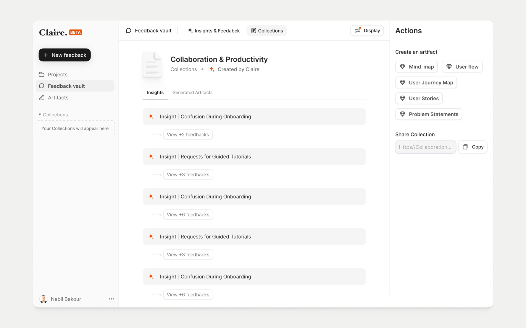Open the fourth insight, Requests for Guided Tutorials
The image size is (526, 328).
coord(254,236)
